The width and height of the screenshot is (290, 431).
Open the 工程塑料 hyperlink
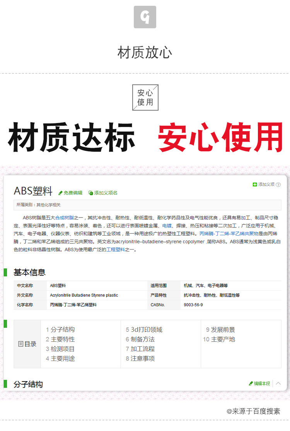[x=115, y=250]
